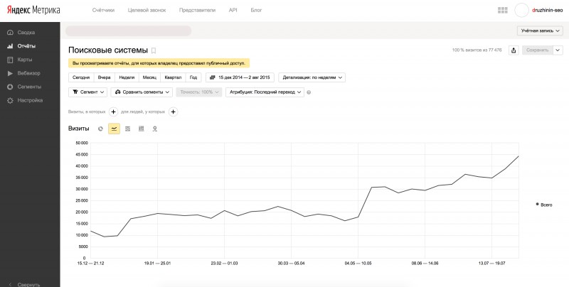The width and height of the screenshot is (569, 287).
Task: Click the 04.05 — 10.05 axis label
Action: 358,264
